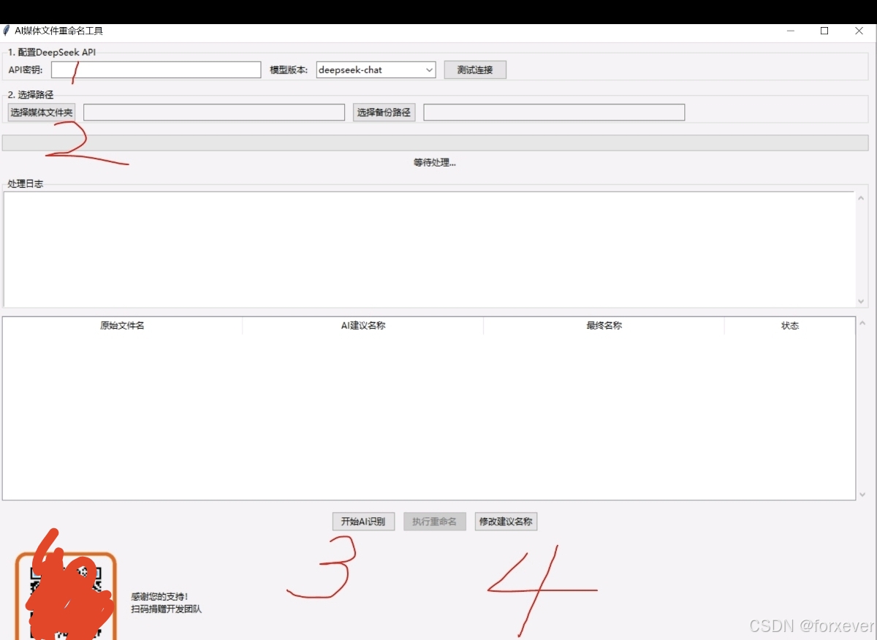Sort by the 原始文件名 column header
The width and height of the screenshot is (877, 640).
[122, 326]
